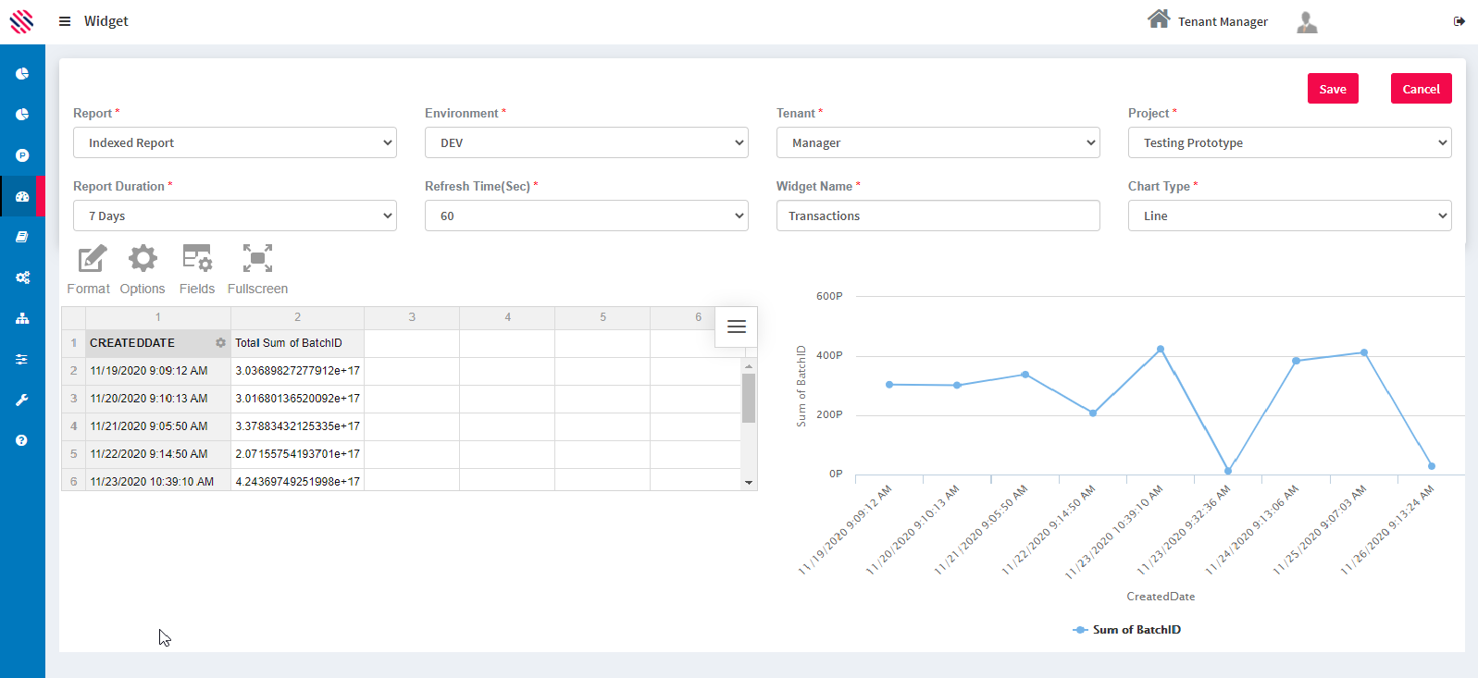The height and width of the screenshot is (678, 1478).
Task: Open the help question mark icon
Action: tap(22, 440)
